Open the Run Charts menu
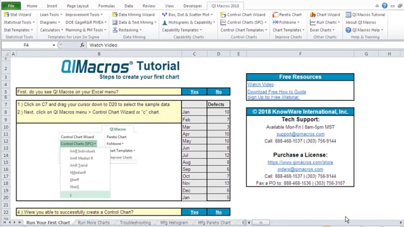404x227 pixels. pyautogui.click(x=324, y=23)
